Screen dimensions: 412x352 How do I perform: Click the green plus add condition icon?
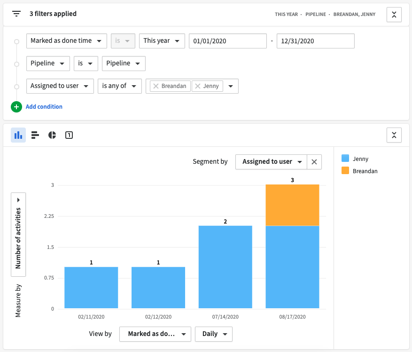(16, 107)
